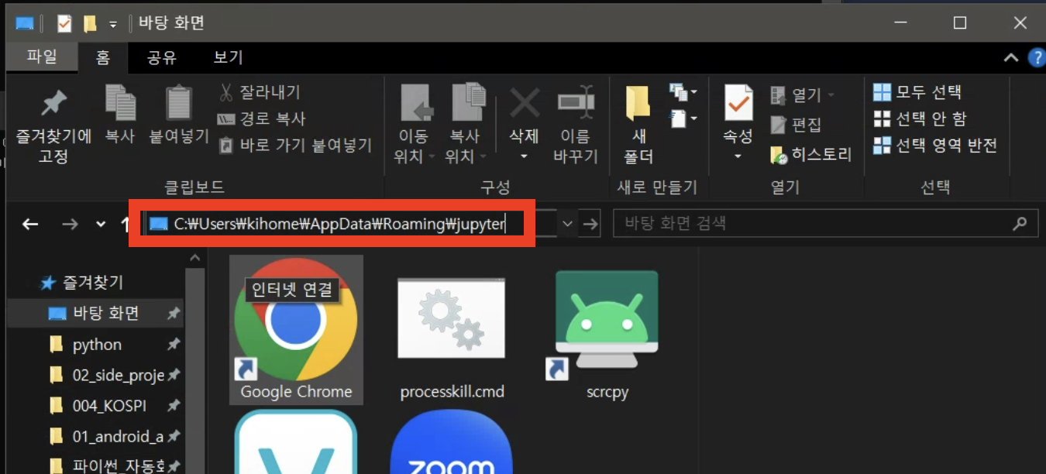Collapse the ribbon with the chevron
Image resolution: width=1046 pixels, height=474 pixels.
pos(1010,57)
